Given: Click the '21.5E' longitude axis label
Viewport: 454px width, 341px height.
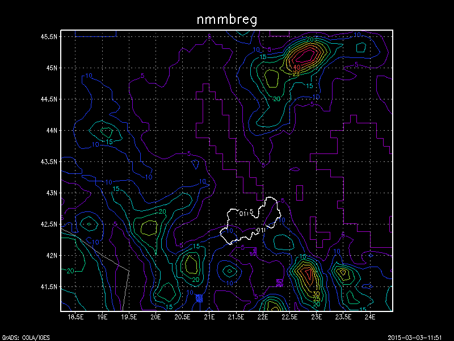Looking at the screenshot, I should point(236,317).
